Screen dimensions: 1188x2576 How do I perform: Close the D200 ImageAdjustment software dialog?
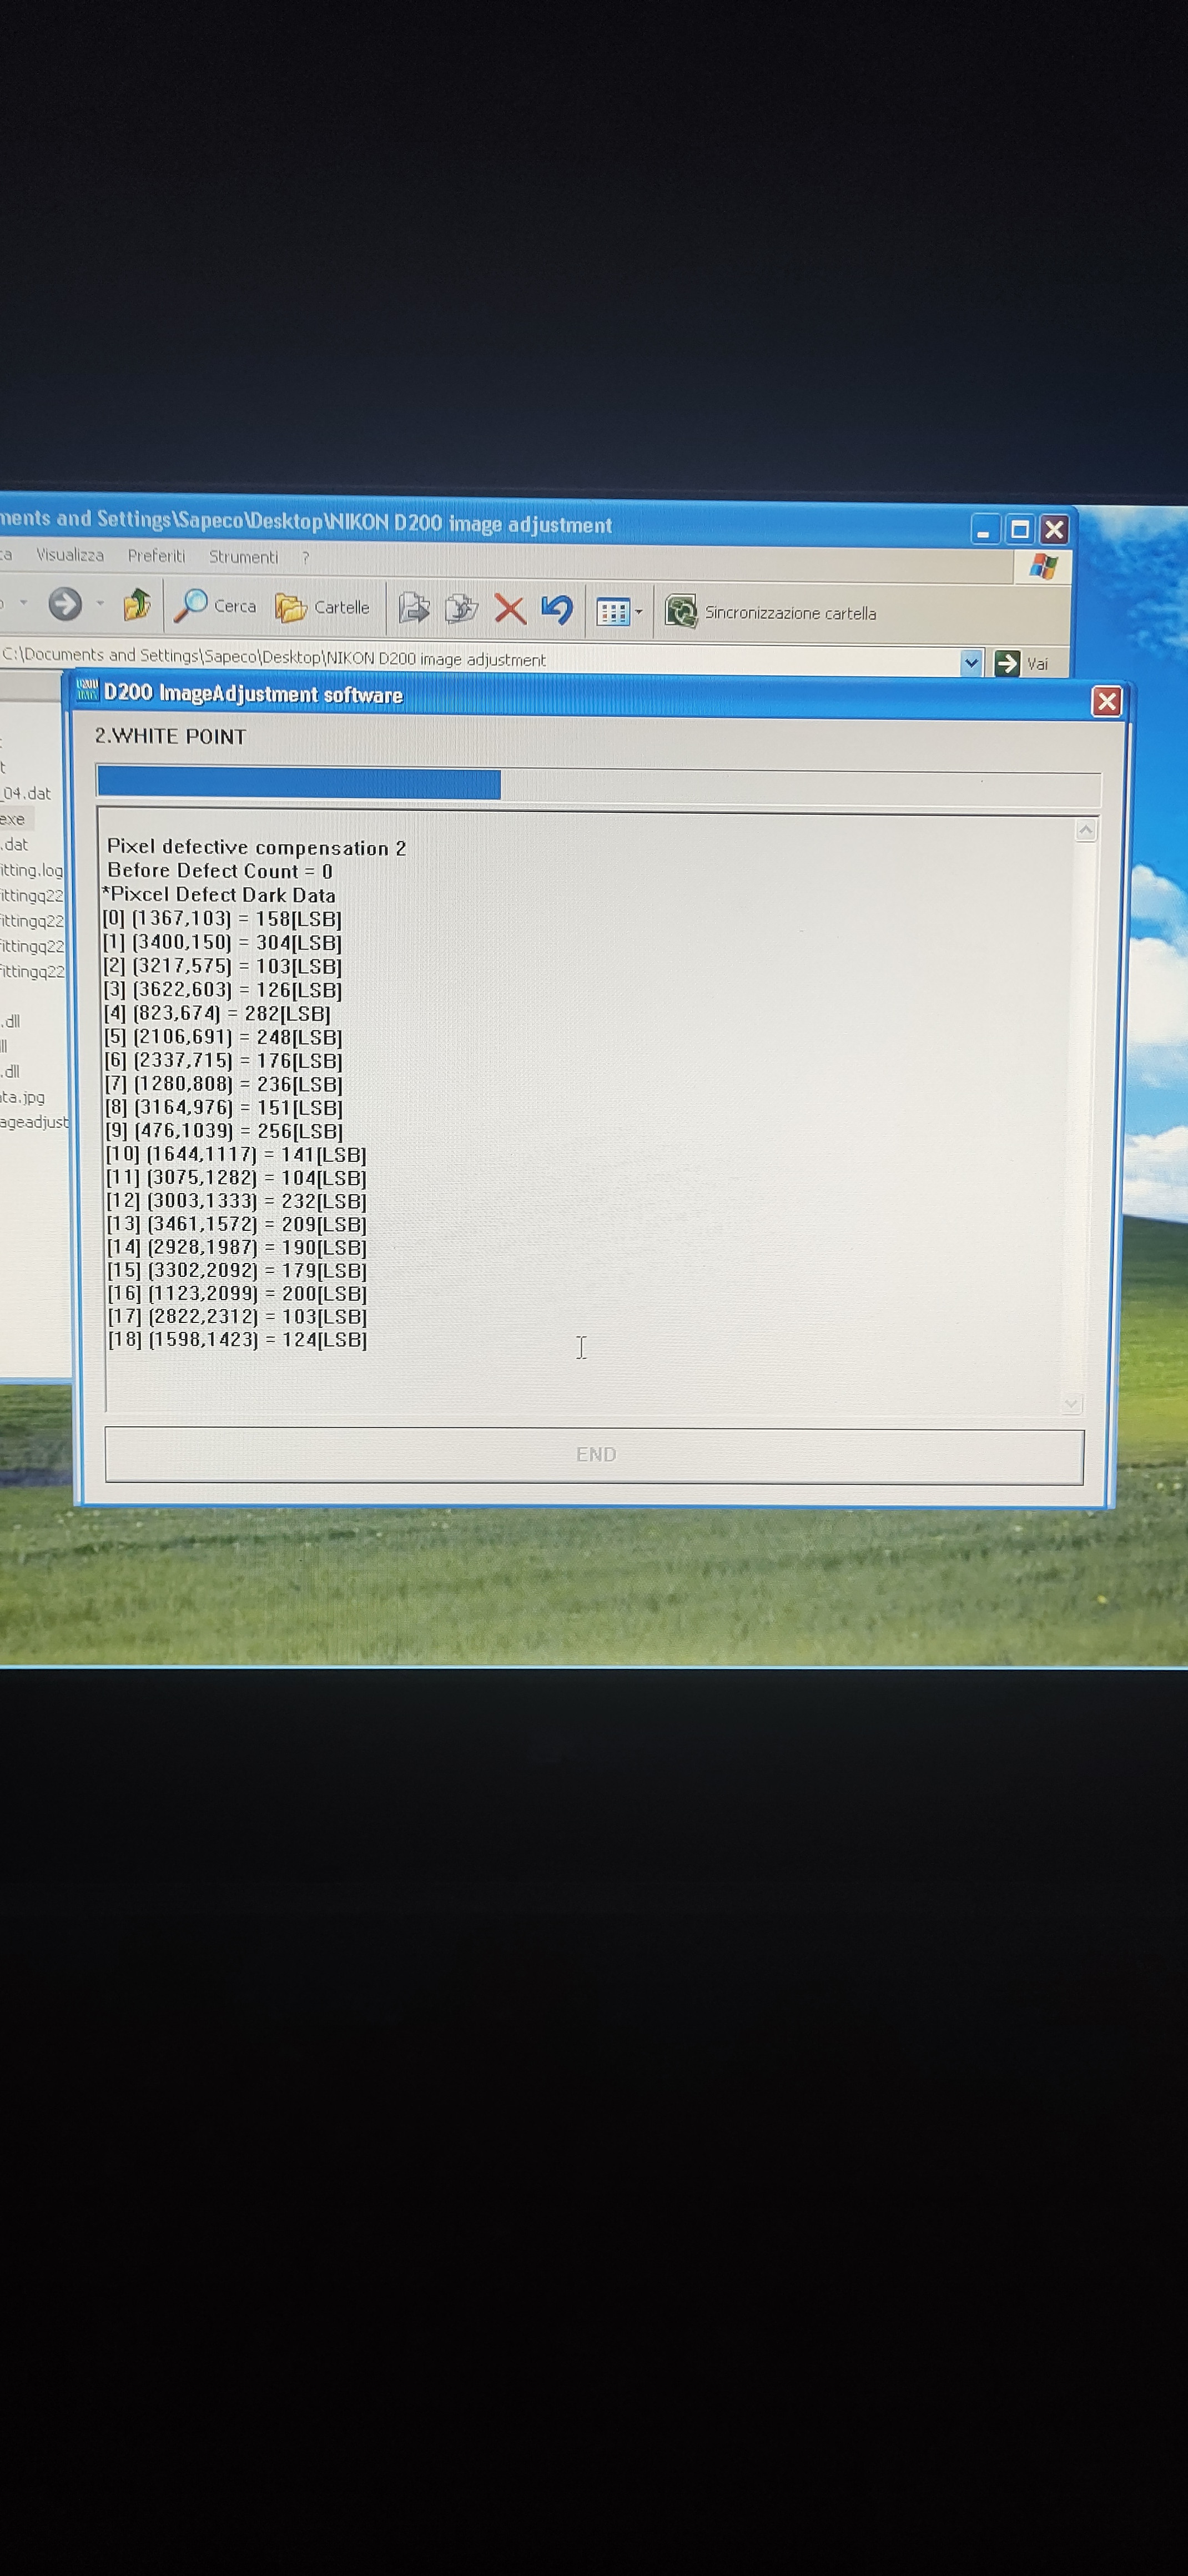pos(1106,701)
